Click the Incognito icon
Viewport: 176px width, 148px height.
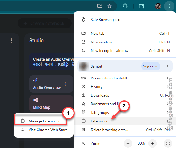click(x=83, y=50)
